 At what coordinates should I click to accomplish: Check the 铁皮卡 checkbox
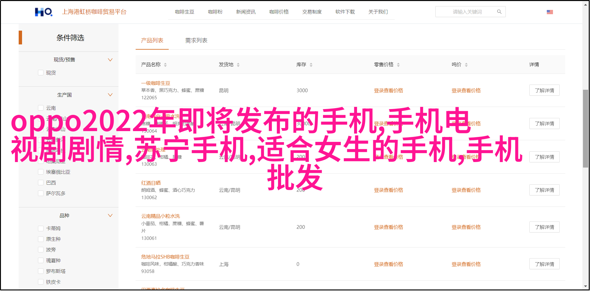coord(41,282)
